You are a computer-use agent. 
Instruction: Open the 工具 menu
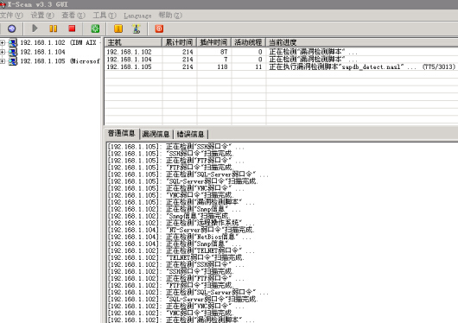pyautogui.click(x=105, y=16)
